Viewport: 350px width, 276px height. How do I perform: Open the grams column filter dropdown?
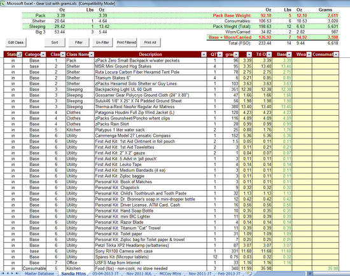click(236, 55)
